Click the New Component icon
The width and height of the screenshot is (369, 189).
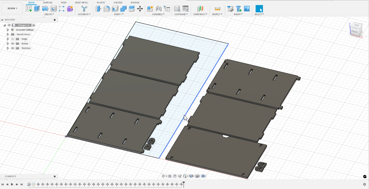[x=150, y=9]
